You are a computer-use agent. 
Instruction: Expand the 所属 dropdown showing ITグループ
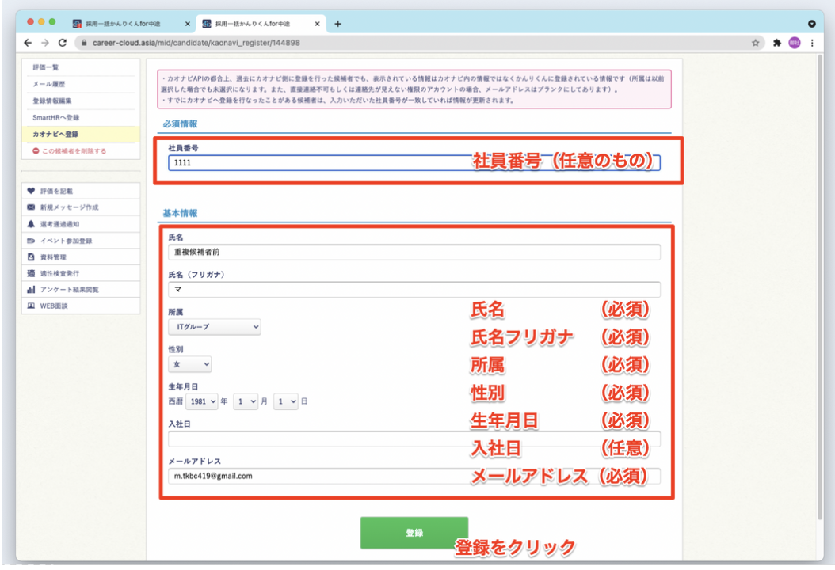coord(214,326)
